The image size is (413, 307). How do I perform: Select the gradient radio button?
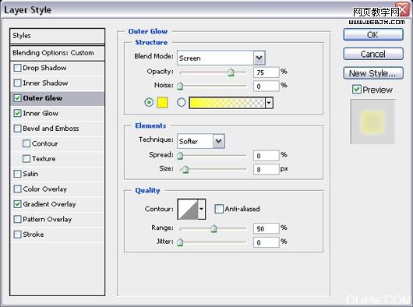click(182, 102)
